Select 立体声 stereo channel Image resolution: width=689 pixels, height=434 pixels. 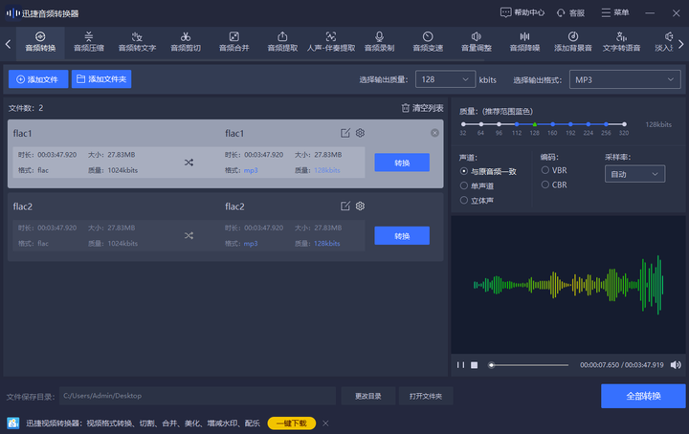[x=477, y=201]
